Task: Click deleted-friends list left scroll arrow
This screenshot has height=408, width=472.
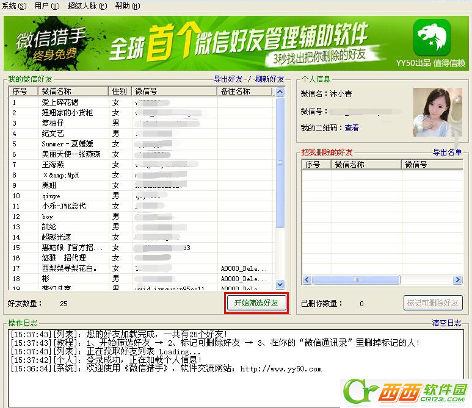Action: point(307,279)
